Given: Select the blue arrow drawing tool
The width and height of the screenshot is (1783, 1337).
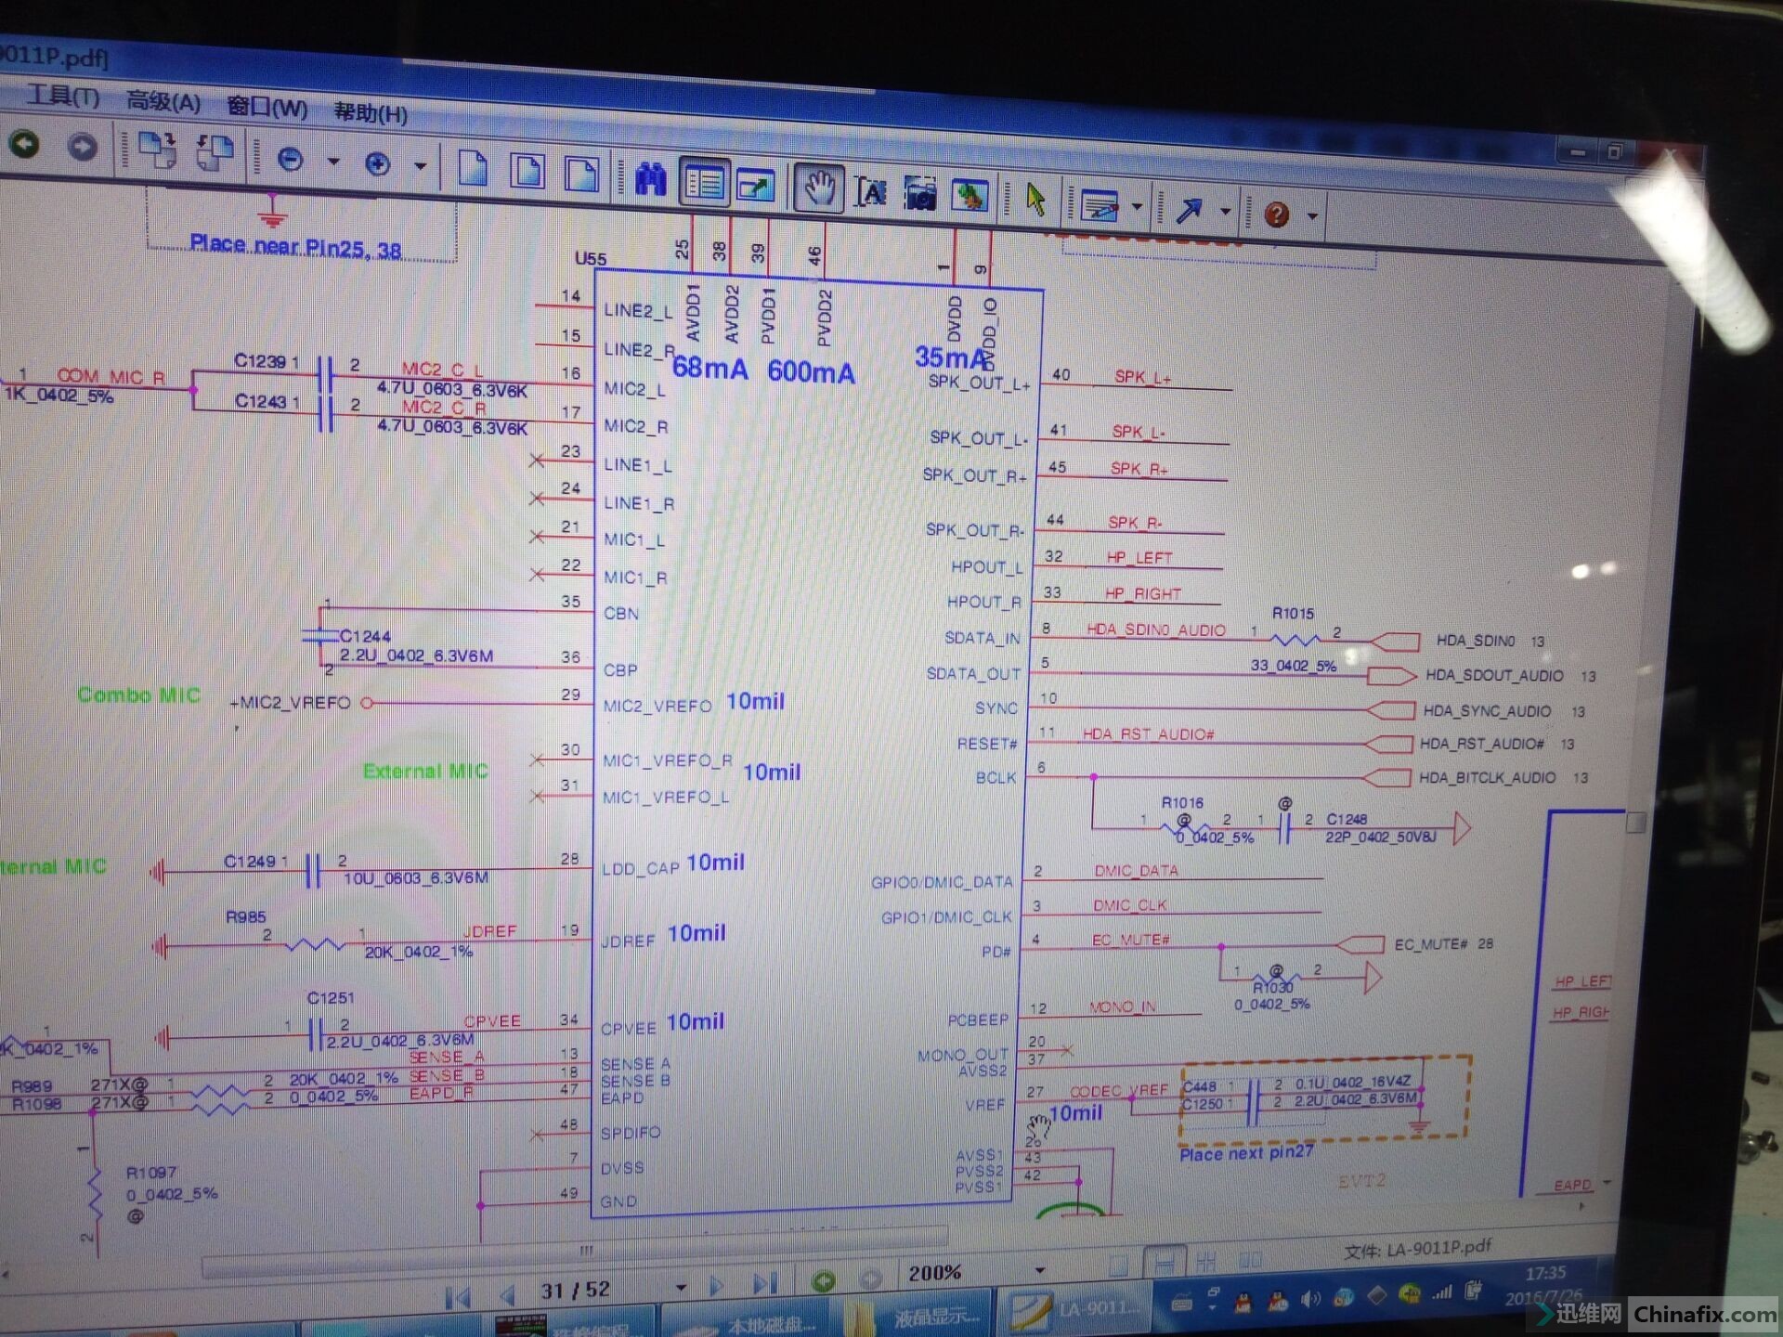Looking at the screenshot, I should (1189, 210).
